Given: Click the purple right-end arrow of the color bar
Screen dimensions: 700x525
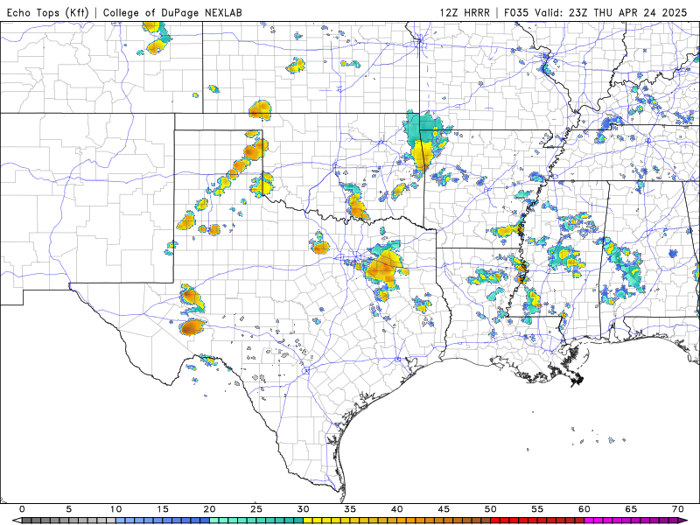Looking at the screenshot, I should tap(683, 521).
